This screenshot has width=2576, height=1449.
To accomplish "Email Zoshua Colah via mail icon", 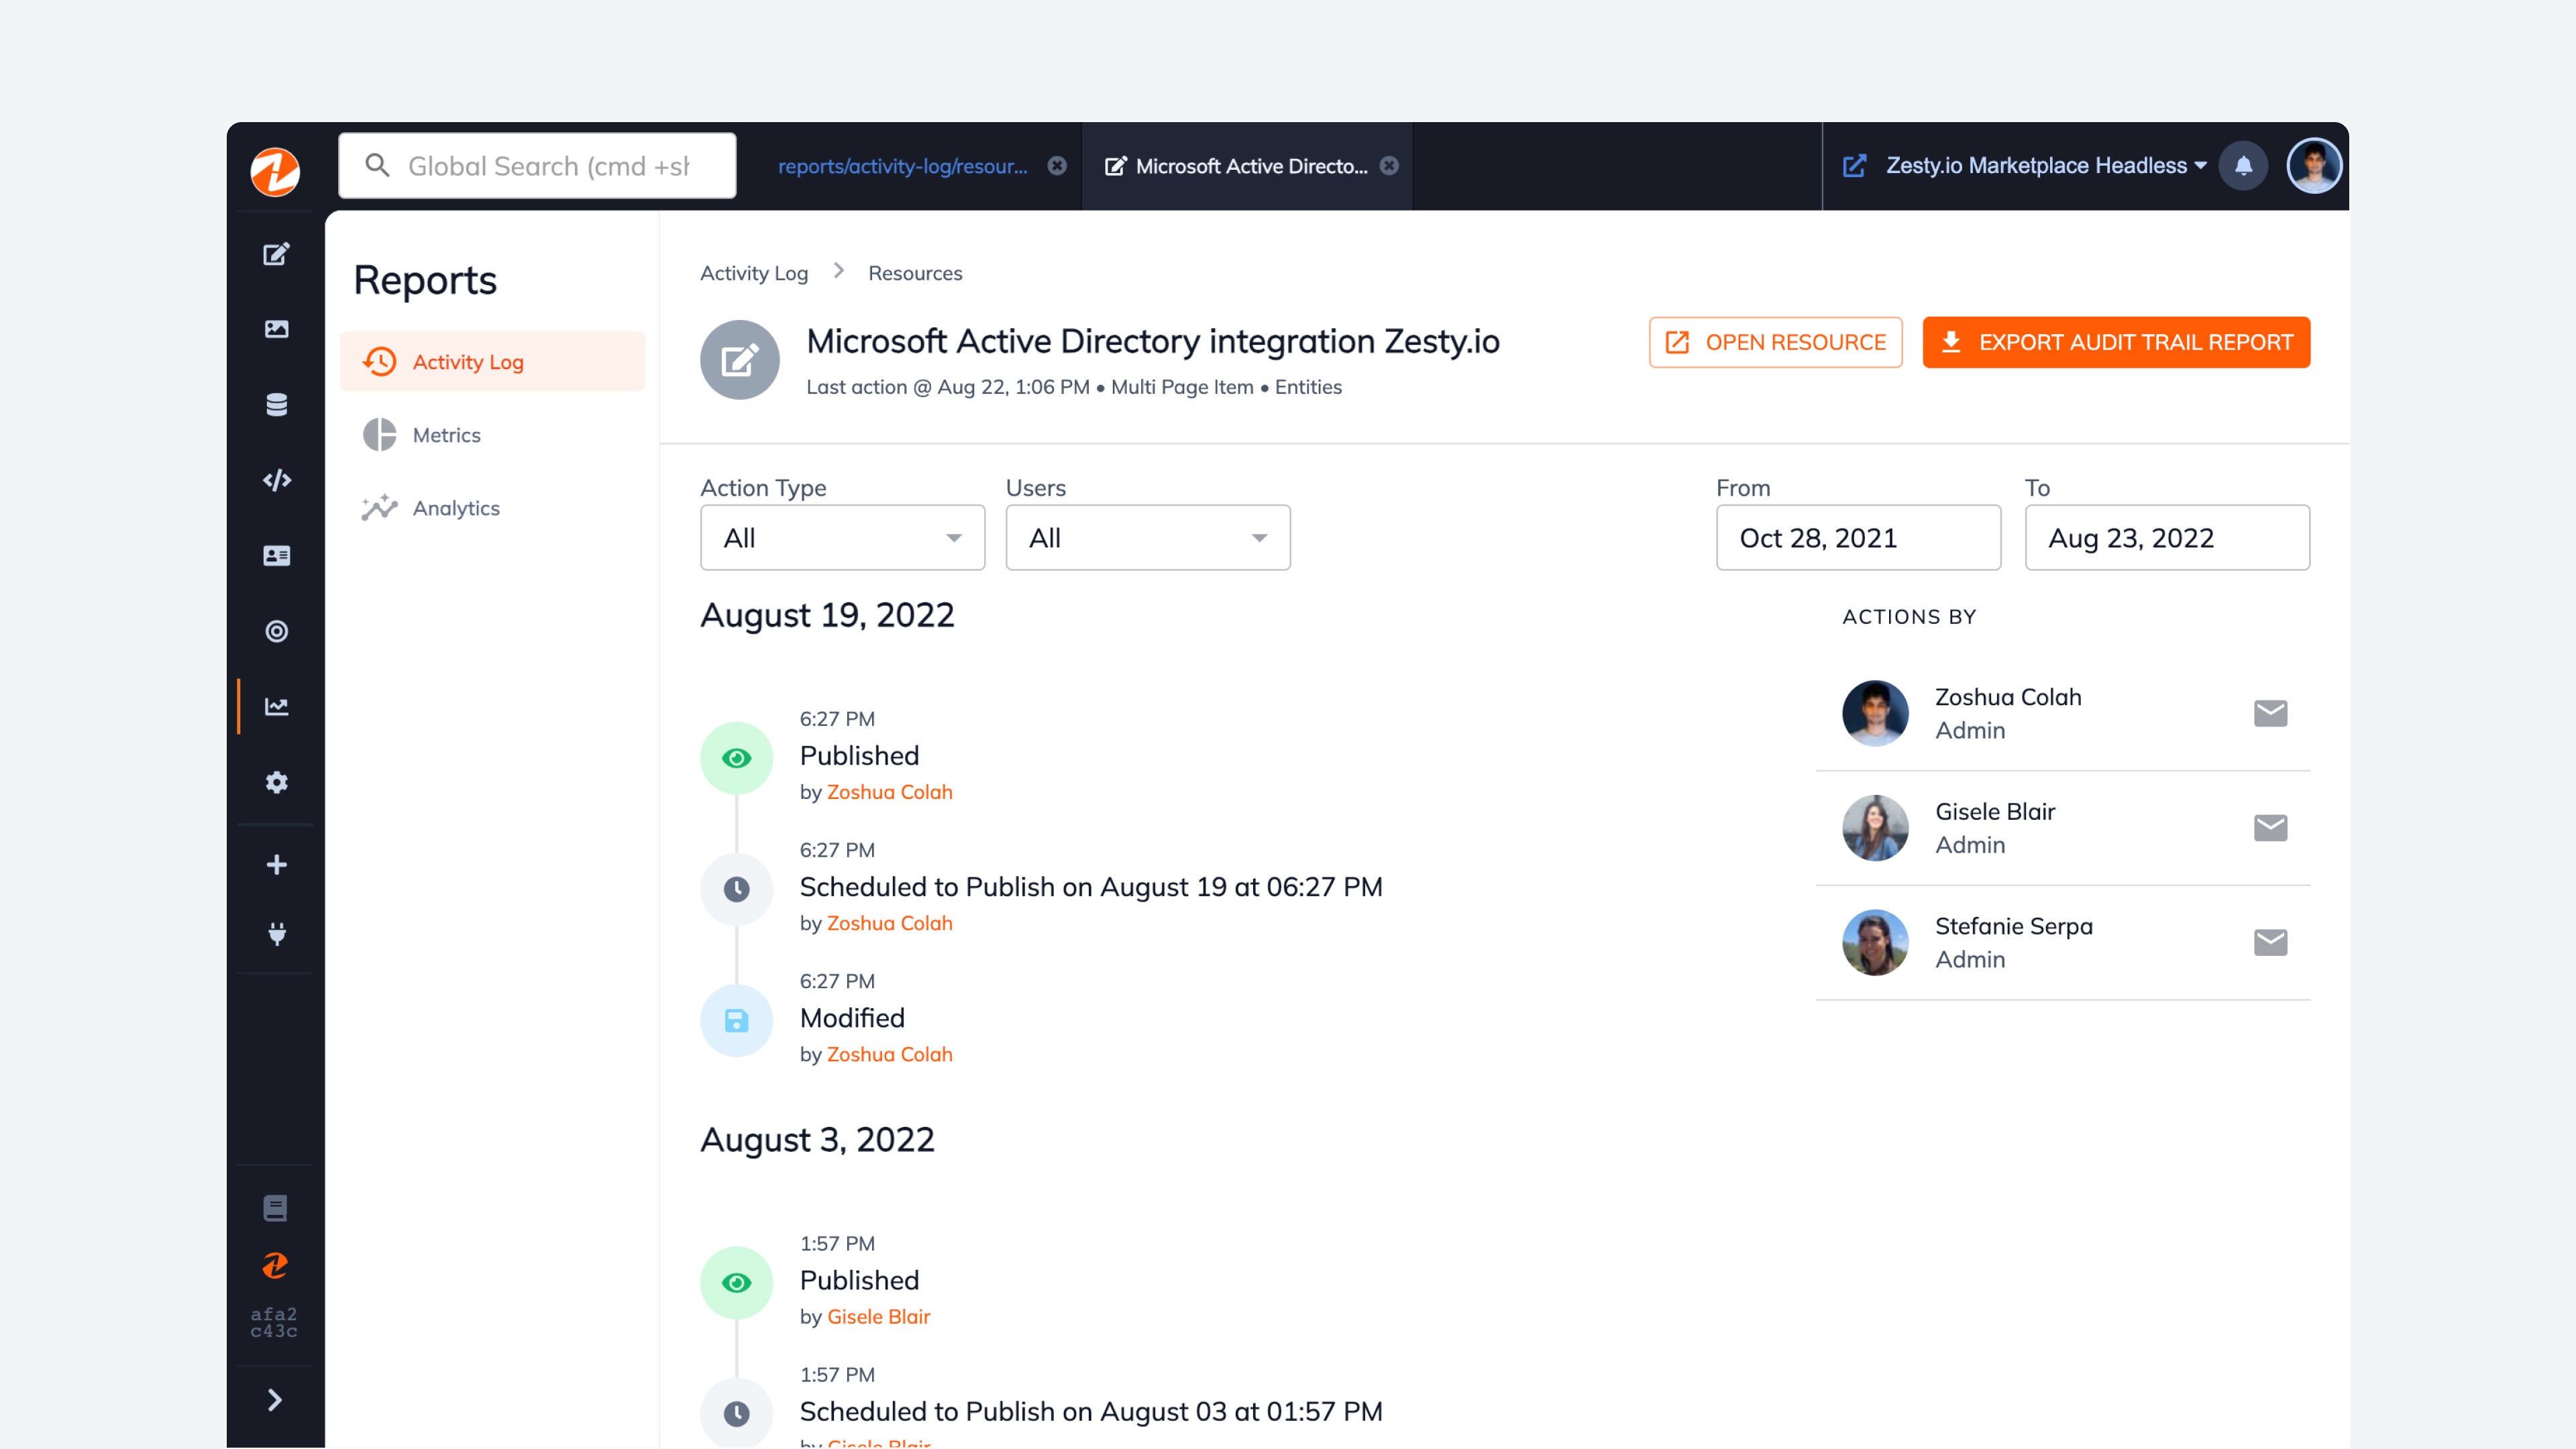I will click(2270, 713).
